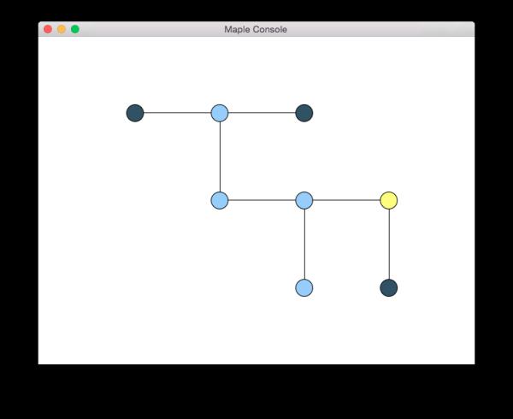The width and height of the screenshot is (513, 419).
Task: Click the Maple Console window title
Action: [x=256, y=29]
